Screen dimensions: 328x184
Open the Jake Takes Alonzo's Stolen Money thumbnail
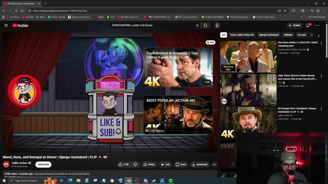pos(248,90)
